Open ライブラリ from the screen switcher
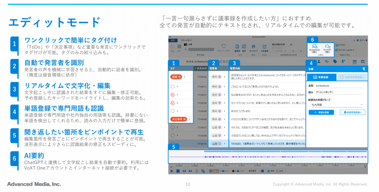 tap(341, 45)
